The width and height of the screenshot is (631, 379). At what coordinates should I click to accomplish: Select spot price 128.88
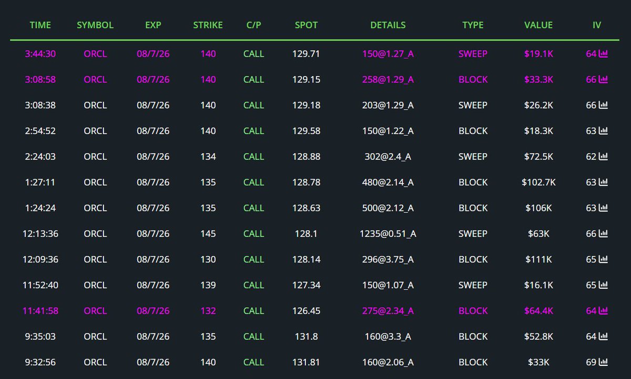pos(306,156)
